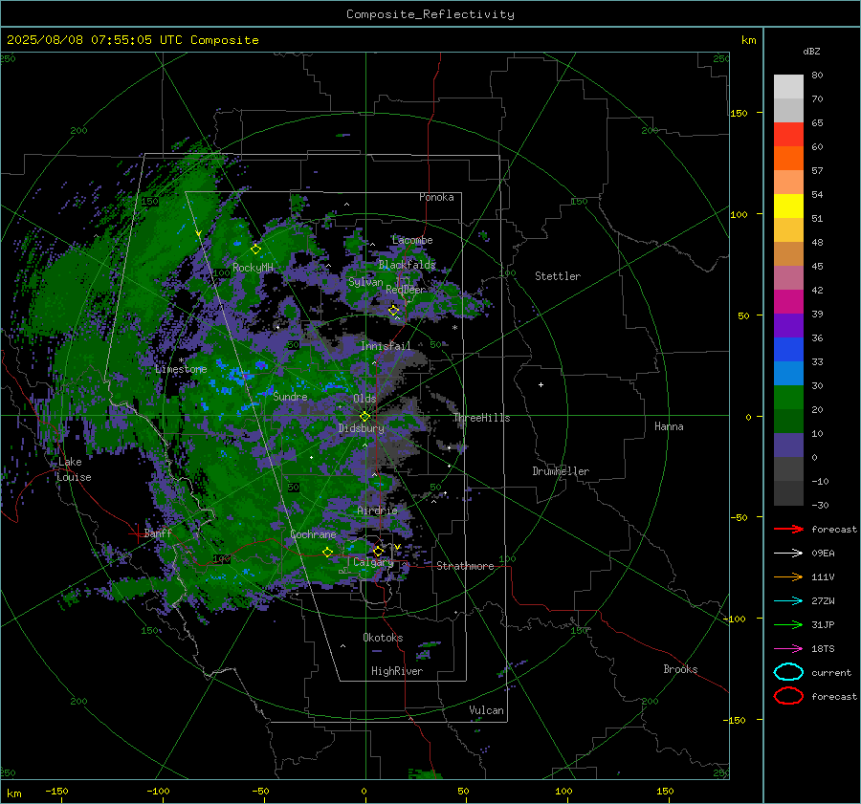861x804 pixels.
Task: Click the ThreeHills label
Action: [481, 418]
